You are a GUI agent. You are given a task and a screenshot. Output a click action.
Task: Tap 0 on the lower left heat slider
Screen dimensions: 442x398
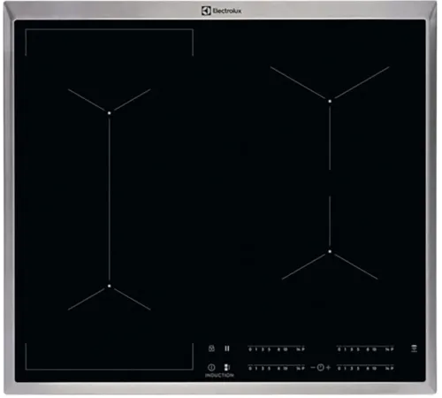[x=250, y=368]
